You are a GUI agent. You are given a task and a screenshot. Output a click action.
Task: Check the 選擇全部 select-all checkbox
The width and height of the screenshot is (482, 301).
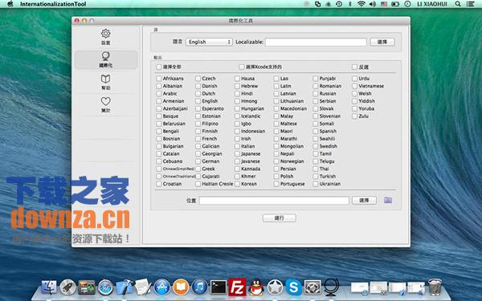pos(158,67)
